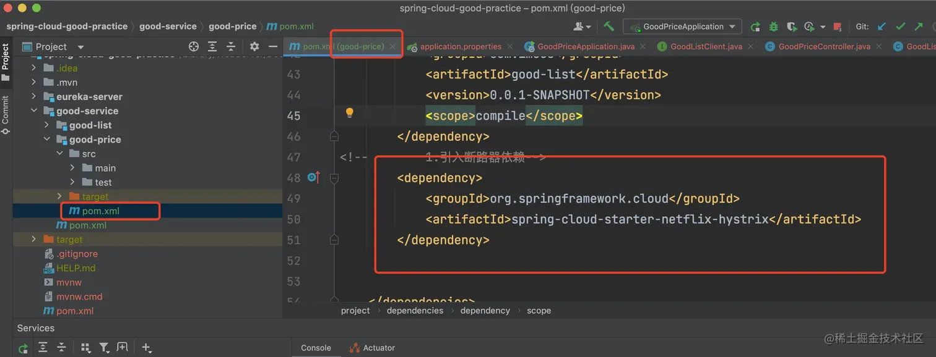Close the pom.xml (good-price) tab
Viewport: 936px width, 357px height.
pyautogui.click(x=392, y=46)
